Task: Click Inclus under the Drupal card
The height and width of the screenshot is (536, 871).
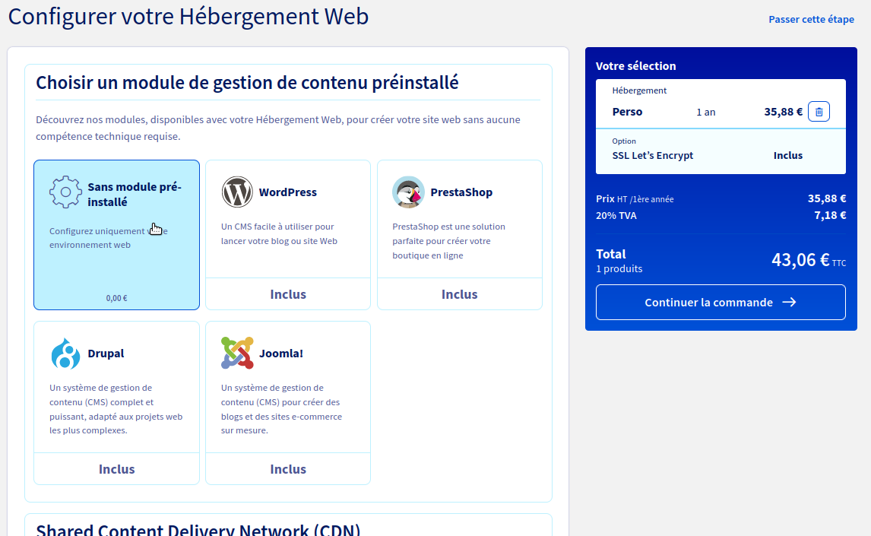Action: tap(116, 469)
